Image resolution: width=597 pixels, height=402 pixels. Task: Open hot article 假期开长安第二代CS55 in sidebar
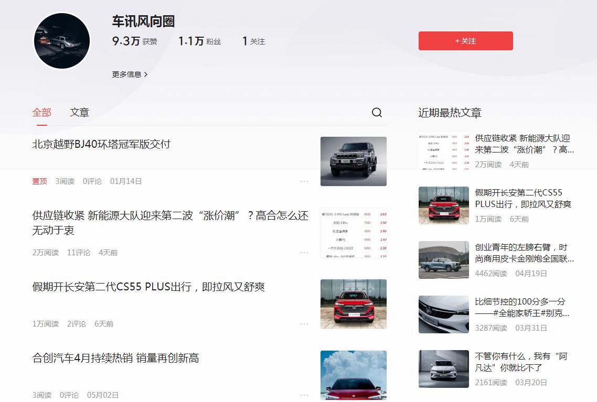coord(523,198)
